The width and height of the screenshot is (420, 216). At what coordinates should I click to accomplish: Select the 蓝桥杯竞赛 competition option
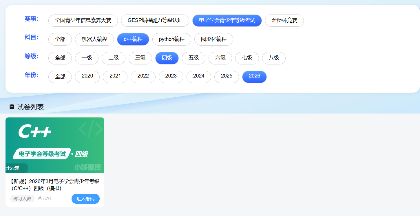[284, 21]
